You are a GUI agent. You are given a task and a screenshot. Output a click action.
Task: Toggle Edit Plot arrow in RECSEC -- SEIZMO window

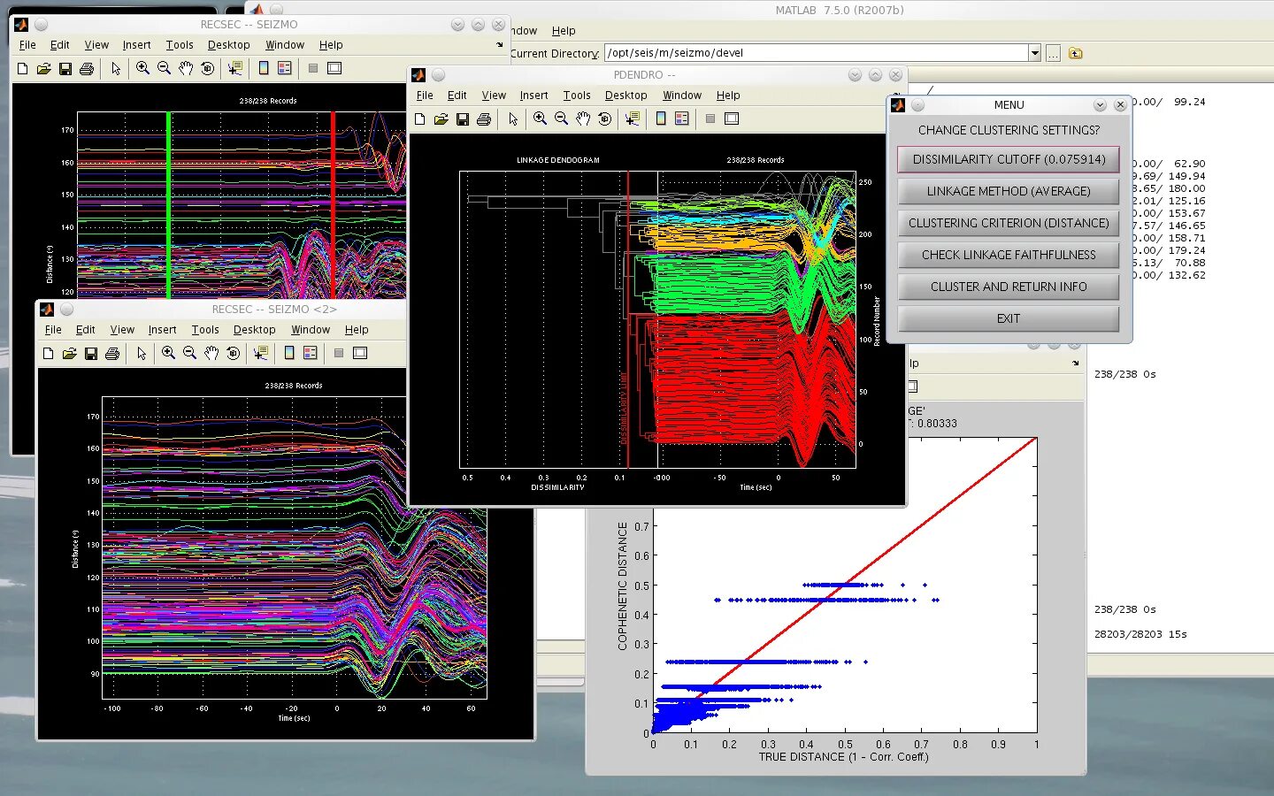(116, 68)
